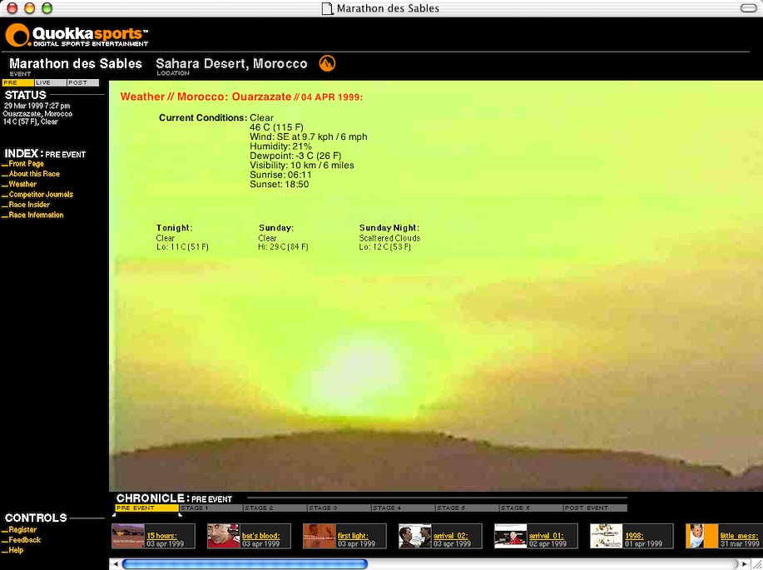
Task: Select STAGE 5 on the chronicle timeline
Action: point(468,508)
